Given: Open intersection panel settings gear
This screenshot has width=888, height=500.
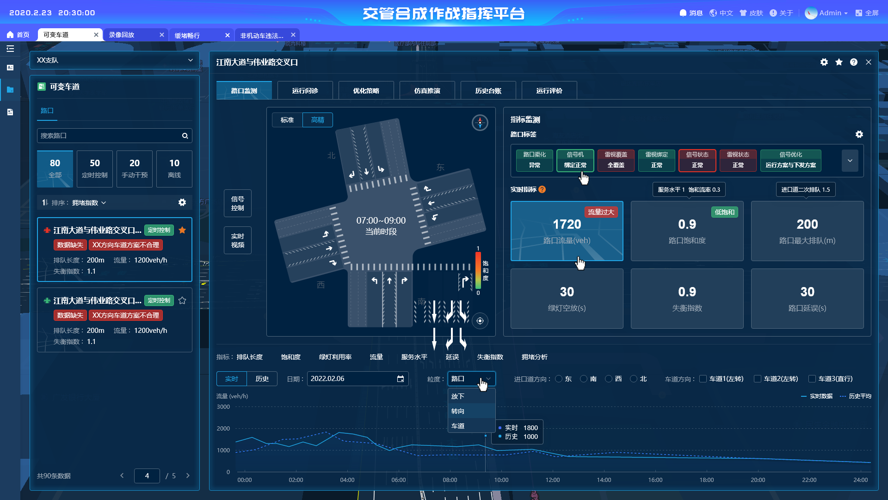Looking at the screenshot, I should [x=824, y=62].
